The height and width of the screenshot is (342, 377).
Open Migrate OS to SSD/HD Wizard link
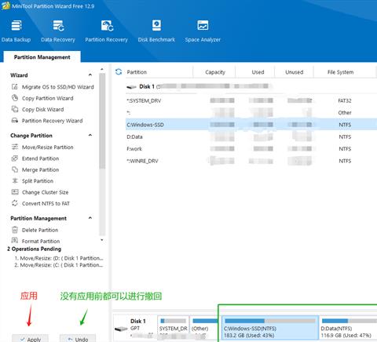(x=58, y=87)
